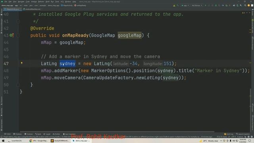Click the vertical editor scrollbar thumb
This screenshot has height=143, width=254.
(250, 110)
